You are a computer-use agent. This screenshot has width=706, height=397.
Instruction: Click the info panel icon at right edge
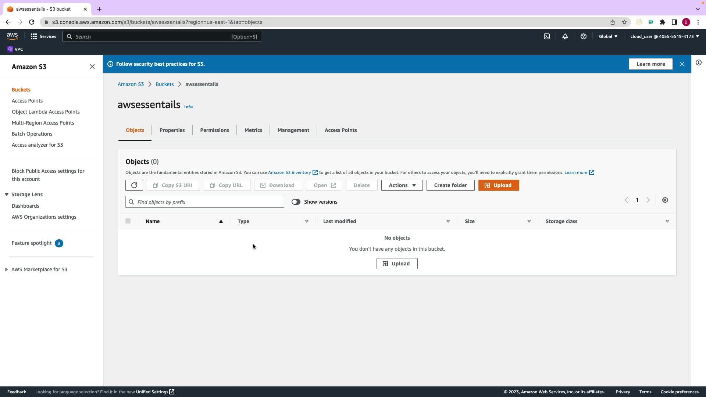pyautogui.click(x=699, y=62)
